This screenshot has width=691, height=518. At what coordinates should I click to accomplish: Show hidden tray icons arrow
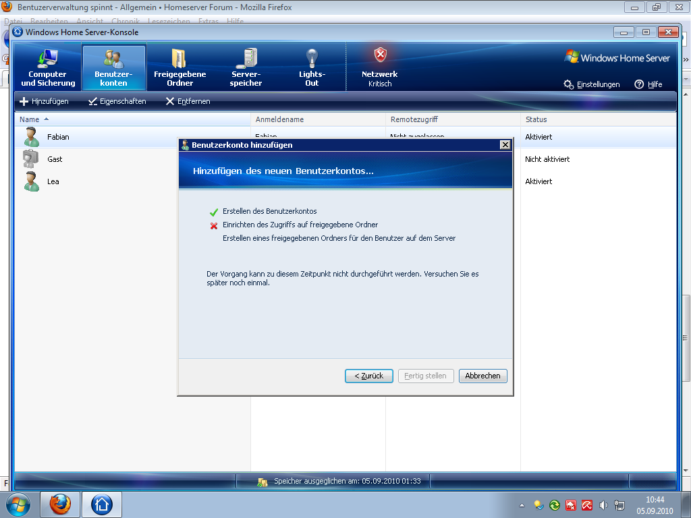pyautogui.click(x=522, y=506)
